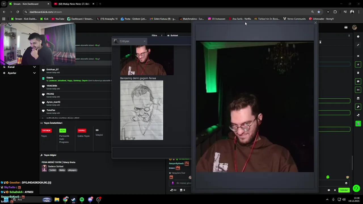Viewport: 363px width, 204px height.
Task: Click the note page icon in sidebar
Action: point(358,73)
